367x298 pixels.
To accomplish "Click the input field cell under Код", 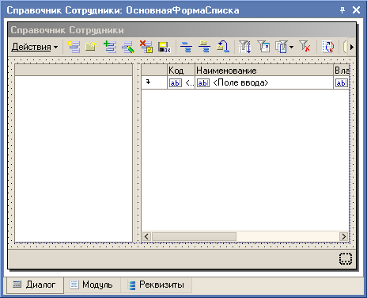I will click(181, 82).
